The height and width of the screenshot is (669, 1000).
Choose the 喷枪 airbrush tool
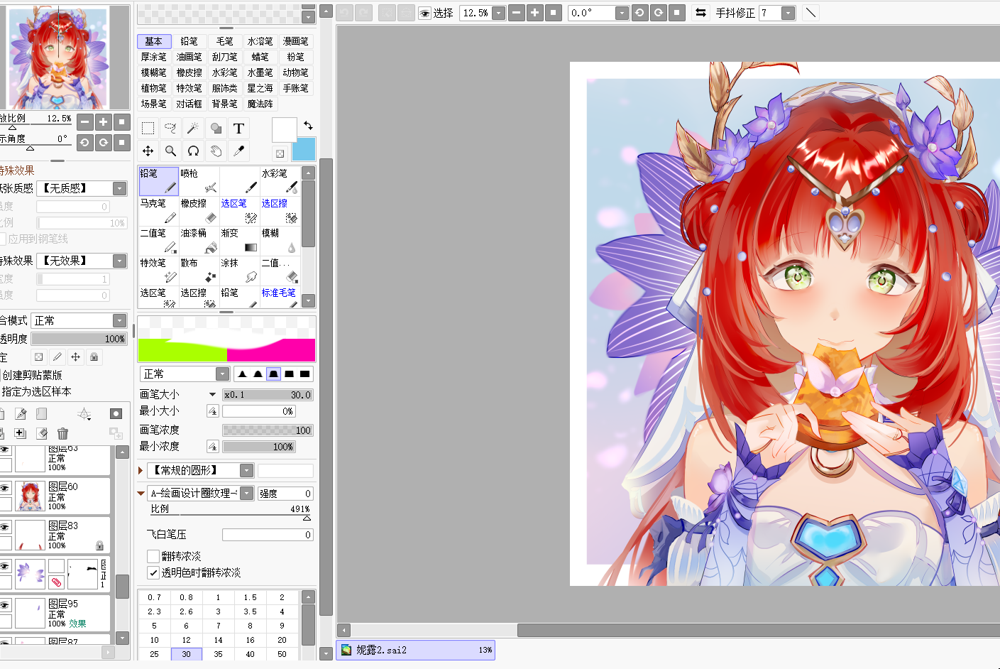click(x=199, y=181)
